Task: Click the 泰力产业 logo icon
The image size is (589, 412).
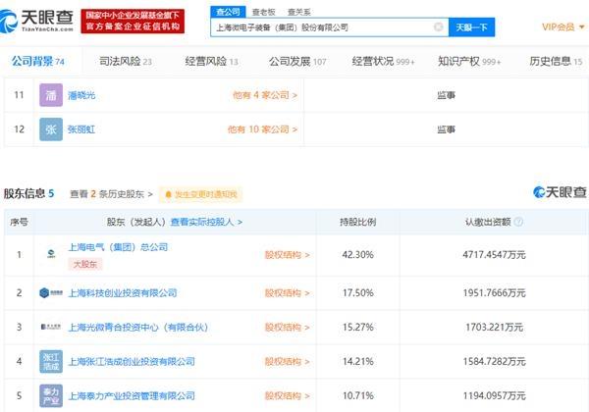Action: [51, 395]
